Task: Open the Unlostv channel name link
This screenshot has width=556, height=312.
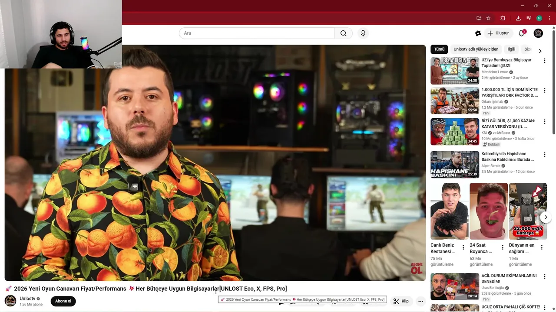Action: 27,299
